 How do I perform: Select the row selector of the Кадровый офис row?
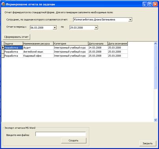coord(3,56)
